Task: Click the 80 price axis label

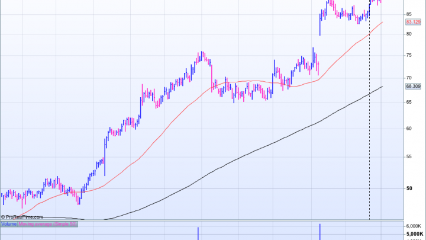Action: coord(409,34)
